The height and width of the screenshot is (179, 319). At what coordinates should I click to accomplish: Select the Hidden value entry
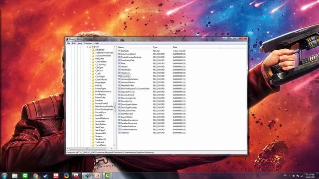tap(124, 67)
